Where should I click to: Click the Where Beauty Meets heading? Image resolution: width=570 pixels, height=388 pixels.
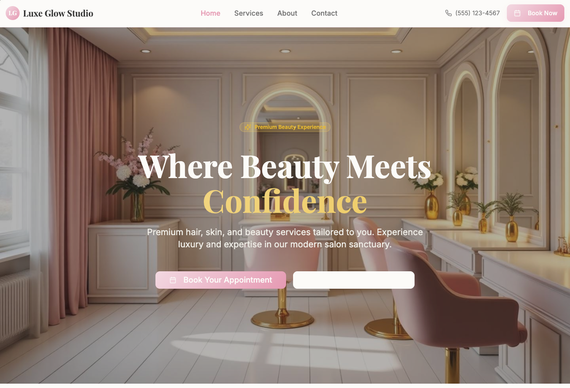coord(285,165)
